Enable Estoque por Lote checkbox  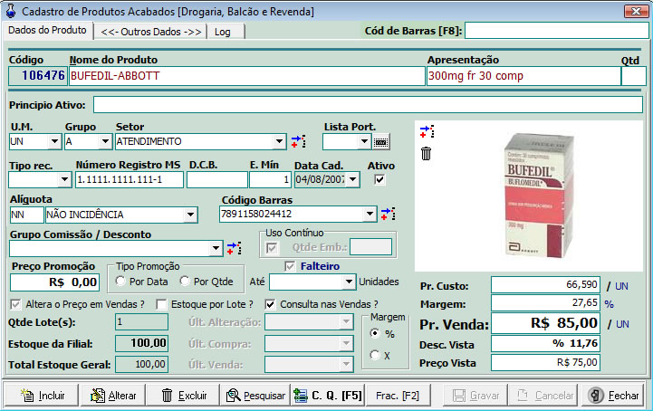click(x=161, y=304)
